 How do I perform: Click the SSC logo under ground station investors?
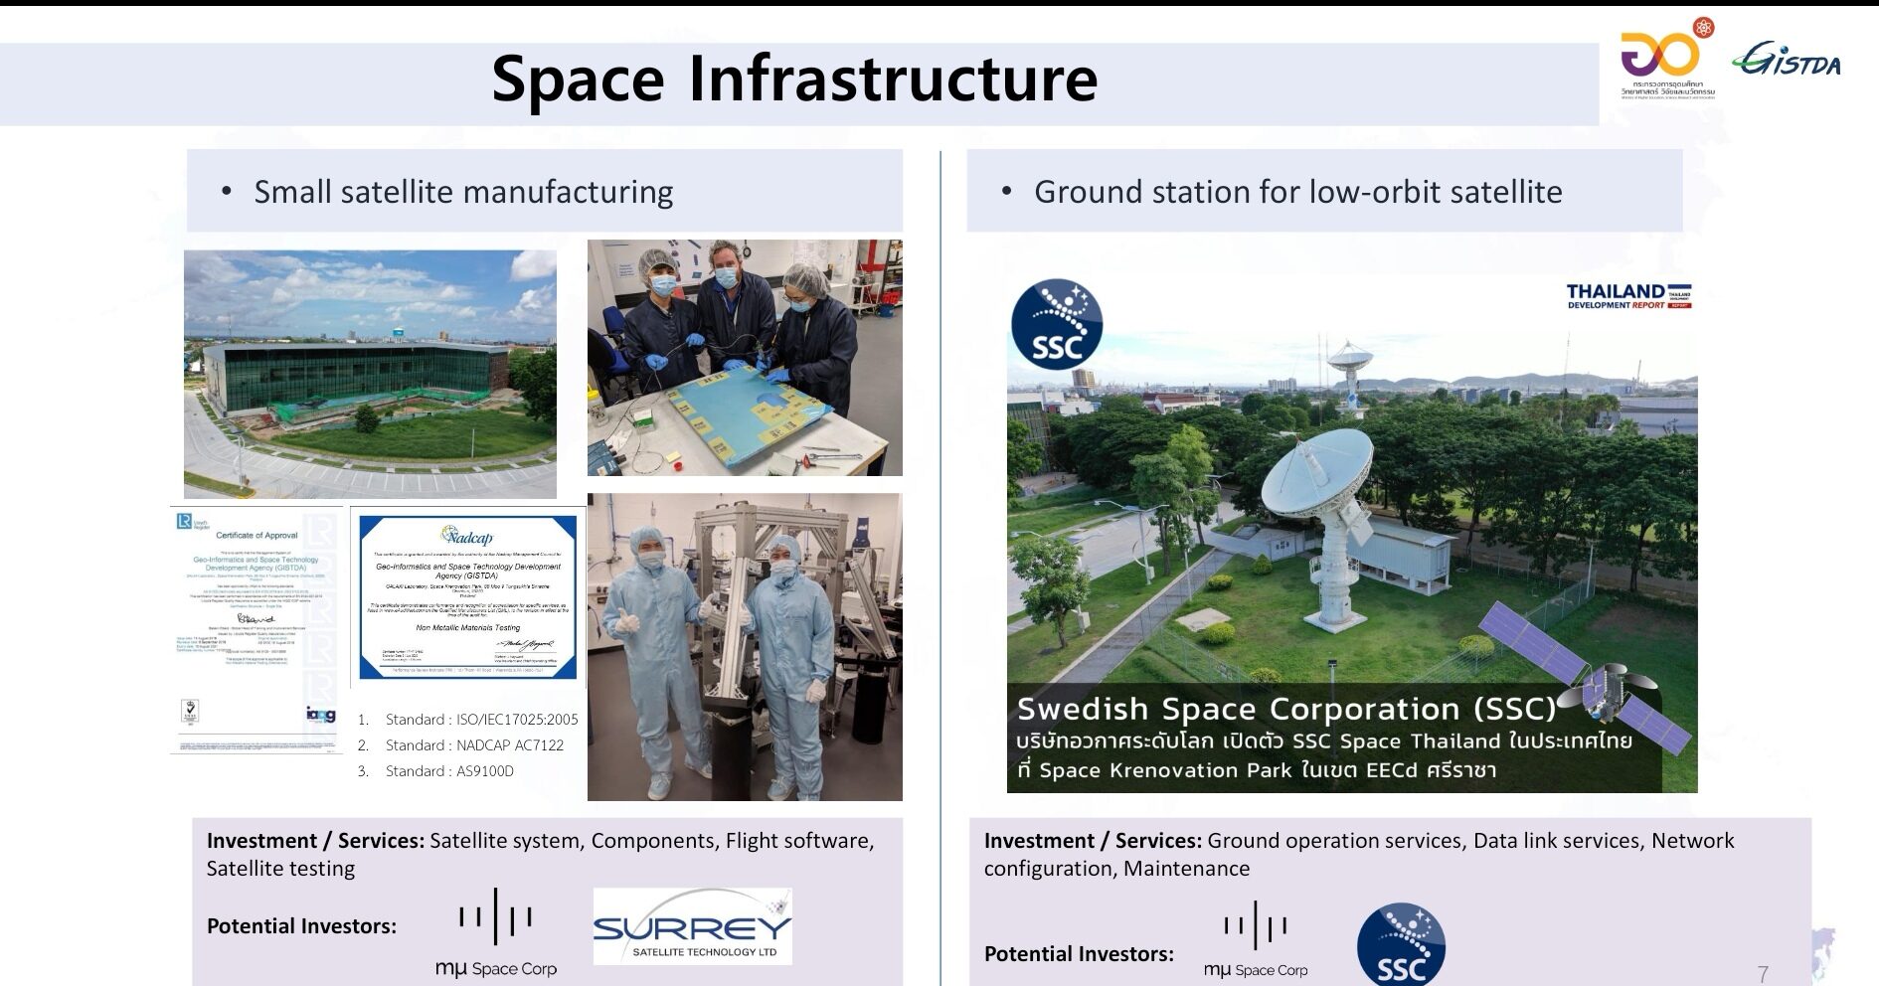(x=1401, y=945)
